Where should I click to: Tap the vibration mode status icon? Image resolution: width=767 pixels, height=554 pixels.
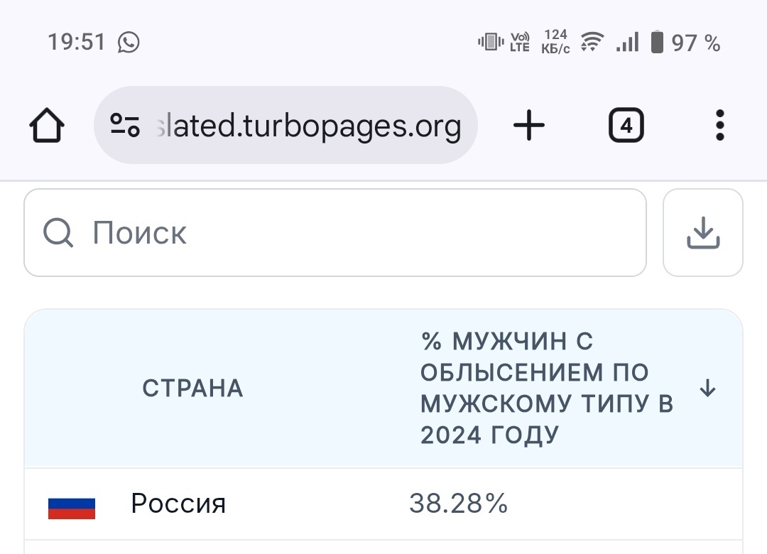490,43
